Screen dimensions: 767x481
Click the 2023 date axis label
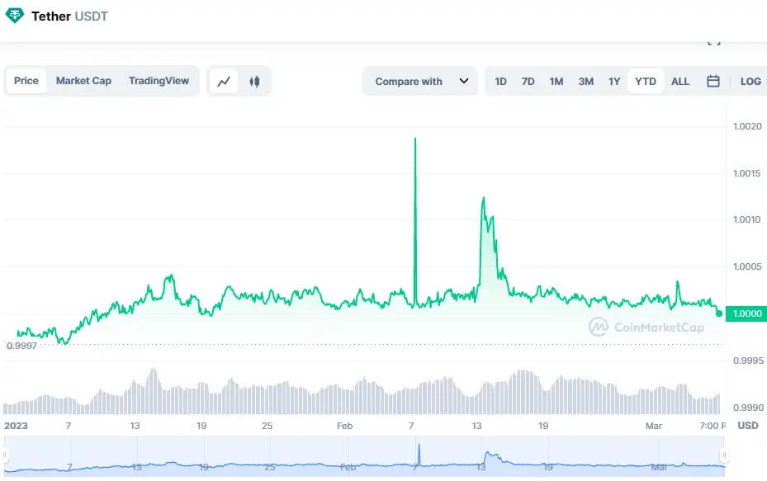(17, 426)
